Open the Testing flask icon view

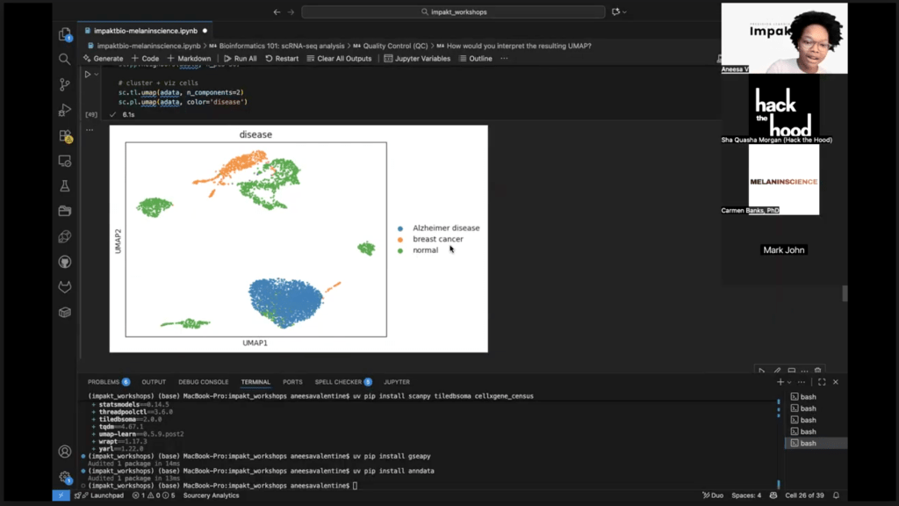[65, 186]
